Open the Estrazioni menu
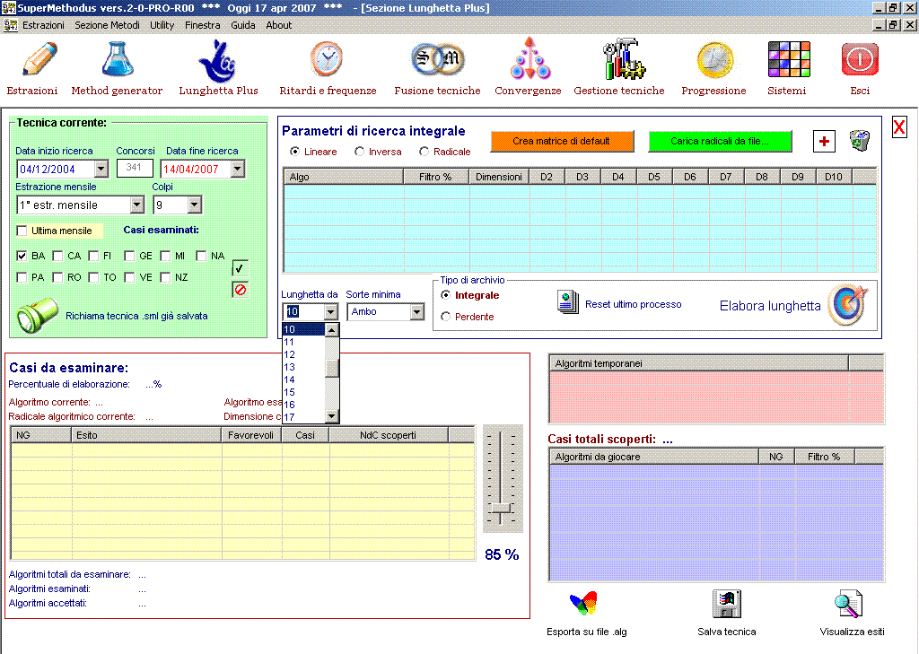 coord(43,25)
